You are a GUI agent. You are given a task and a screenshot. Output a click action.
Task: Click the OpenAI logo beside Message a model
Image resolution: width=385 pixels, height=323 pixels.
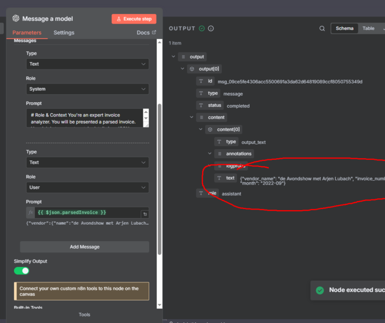(x=16, y=19)
